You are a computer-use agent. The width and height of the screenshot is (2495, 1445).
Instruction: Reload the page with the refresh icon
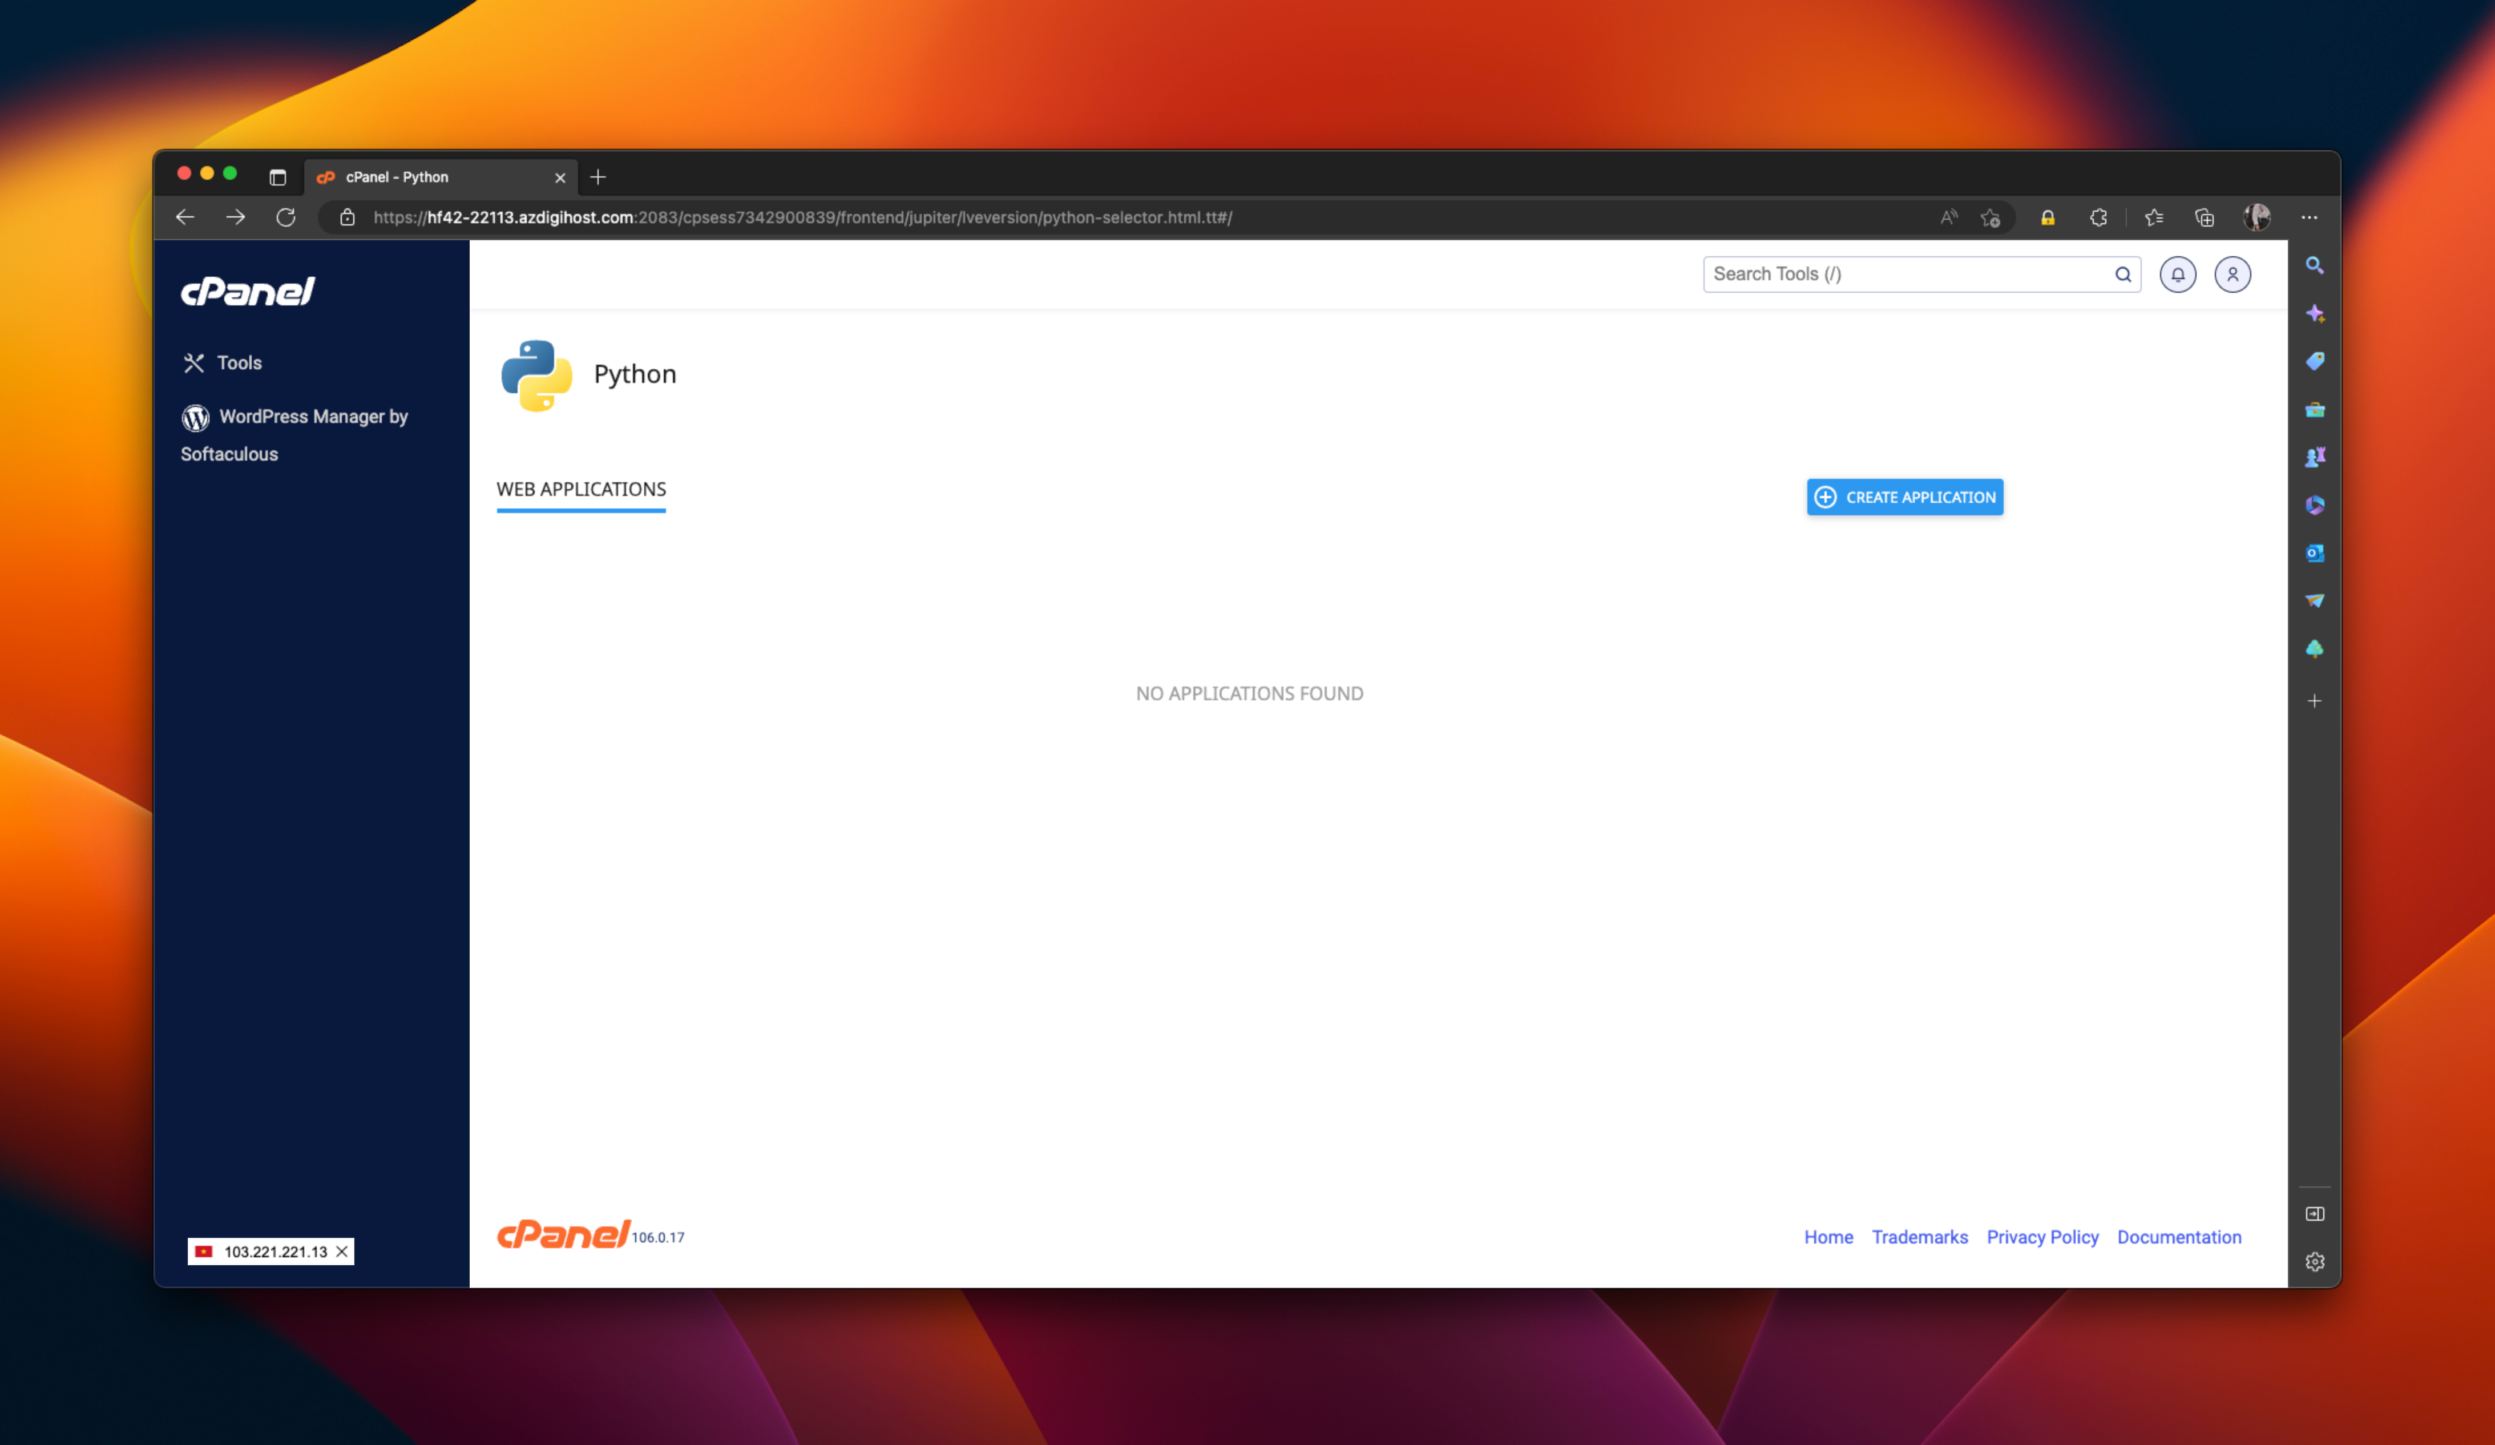[x=285, y=217]
